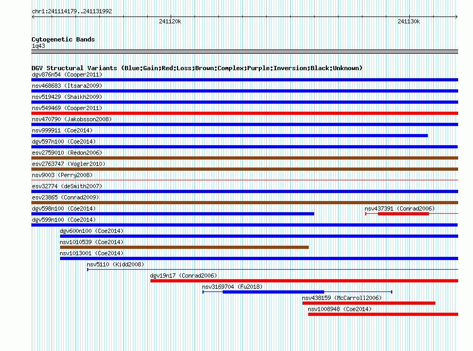The image size is (473, 351).
Task: Select the red bar under nsv1008948
Action: [383, 314]
